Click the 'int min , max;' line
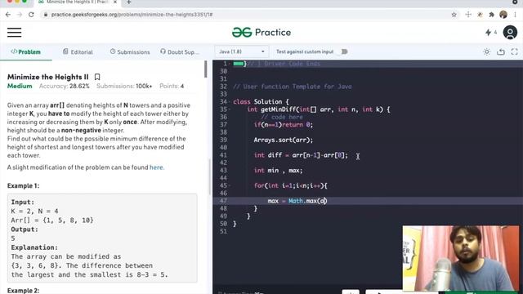 tap(278, 171)
